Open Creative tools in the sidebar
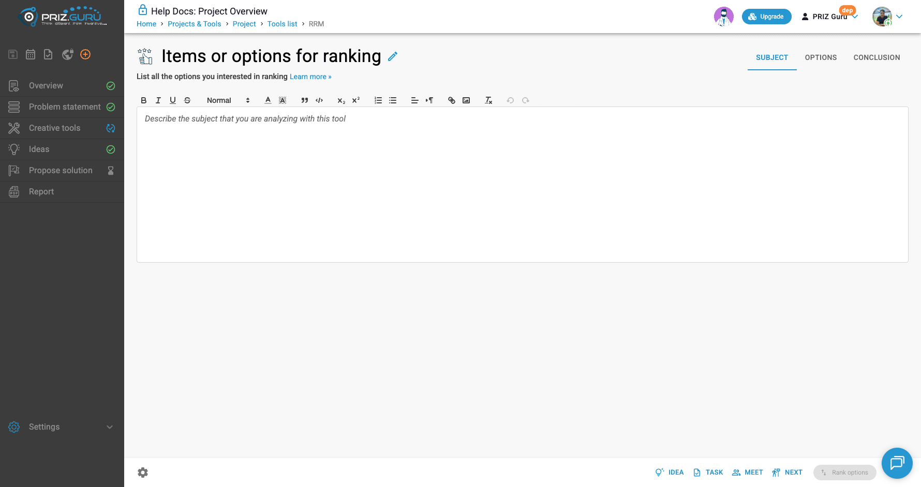Image resolution: width=921 pixels, height=487 pixels. tap(62, 128)
